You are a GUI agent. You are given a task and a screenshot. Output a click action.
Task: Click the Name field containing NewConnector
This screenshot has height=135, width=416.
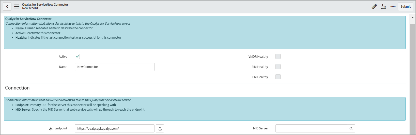pos(115,67)
